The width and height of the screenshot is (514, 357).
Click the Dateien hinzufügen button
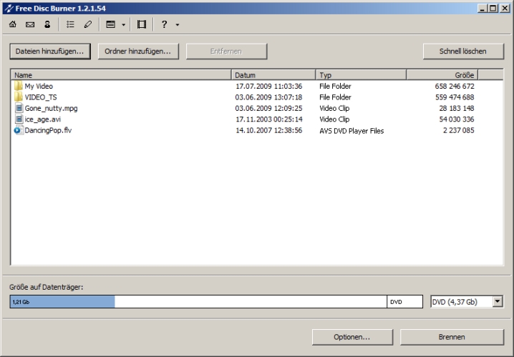(50, 52)
